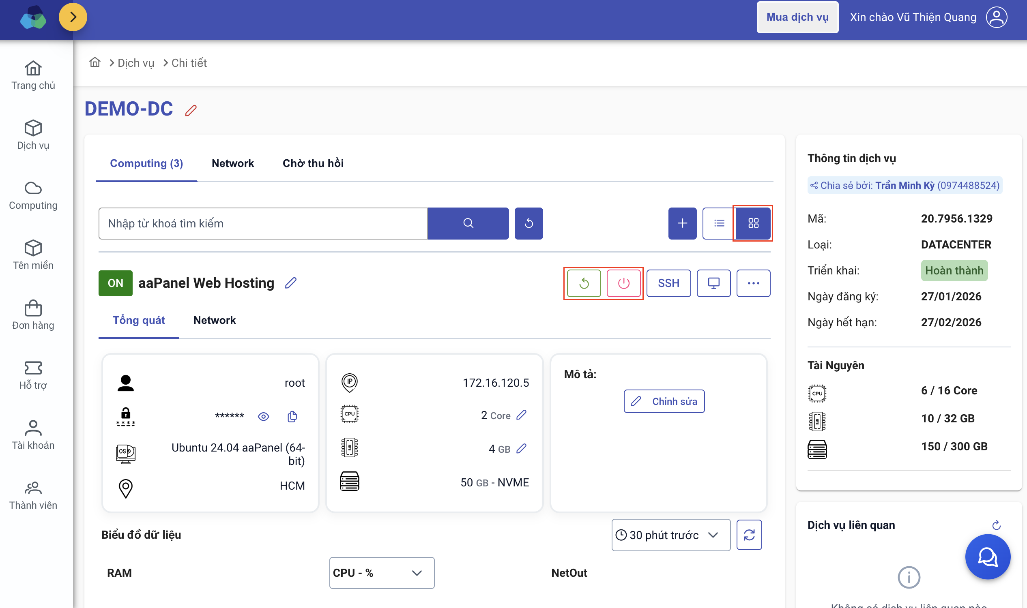Switch to list view layout

719,223
